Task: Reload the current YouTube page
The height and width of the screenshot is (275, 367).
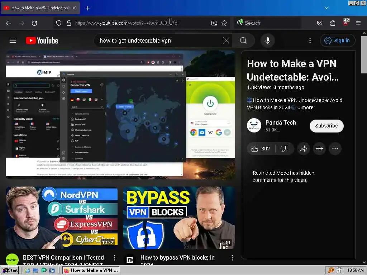Action: point(34,23)
